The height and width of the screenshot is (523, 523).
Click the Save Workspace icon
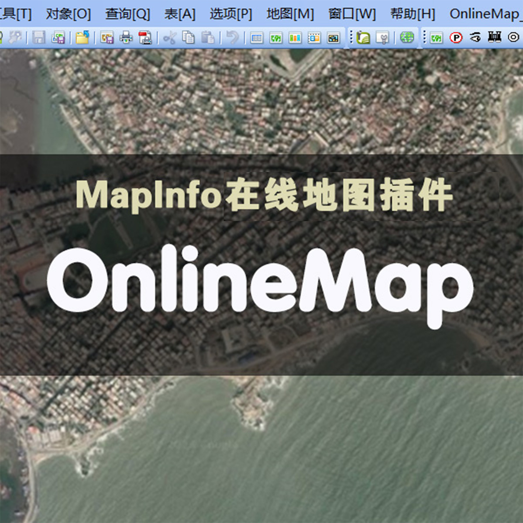(58, 38)
